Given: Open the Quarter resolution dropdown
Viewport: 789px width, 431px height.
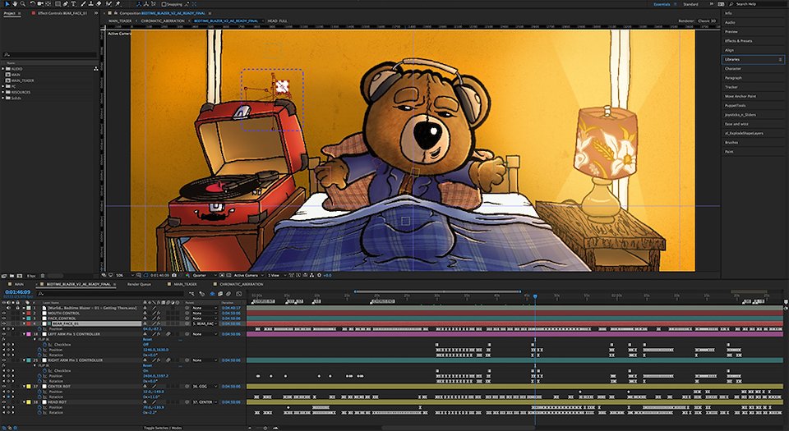Looking at the screenshot, I should click(x=201, y=275).
